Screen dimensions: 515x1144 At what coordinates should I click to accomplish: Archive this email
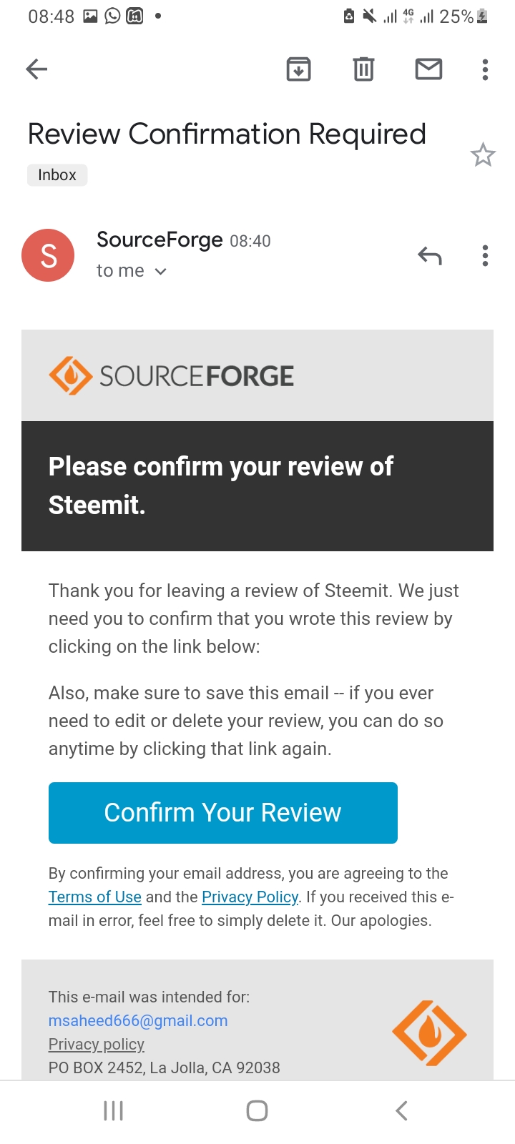[x=298, y=69]
